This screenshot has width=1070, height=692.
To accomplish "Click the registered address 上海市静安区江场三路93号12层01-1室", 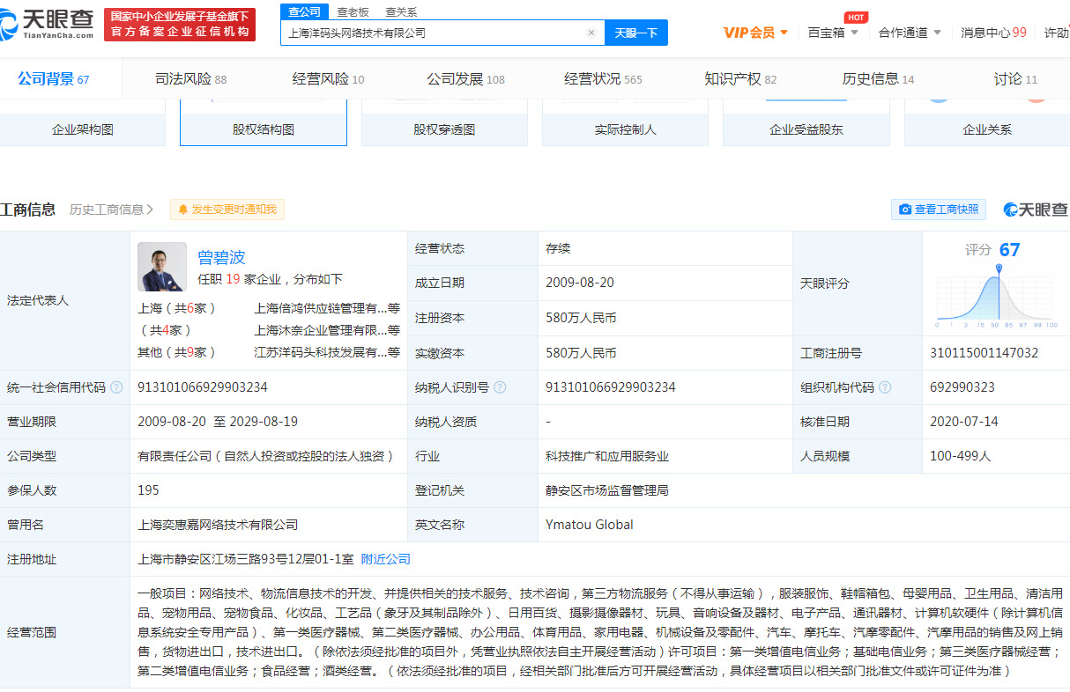I will pos(246,559).
